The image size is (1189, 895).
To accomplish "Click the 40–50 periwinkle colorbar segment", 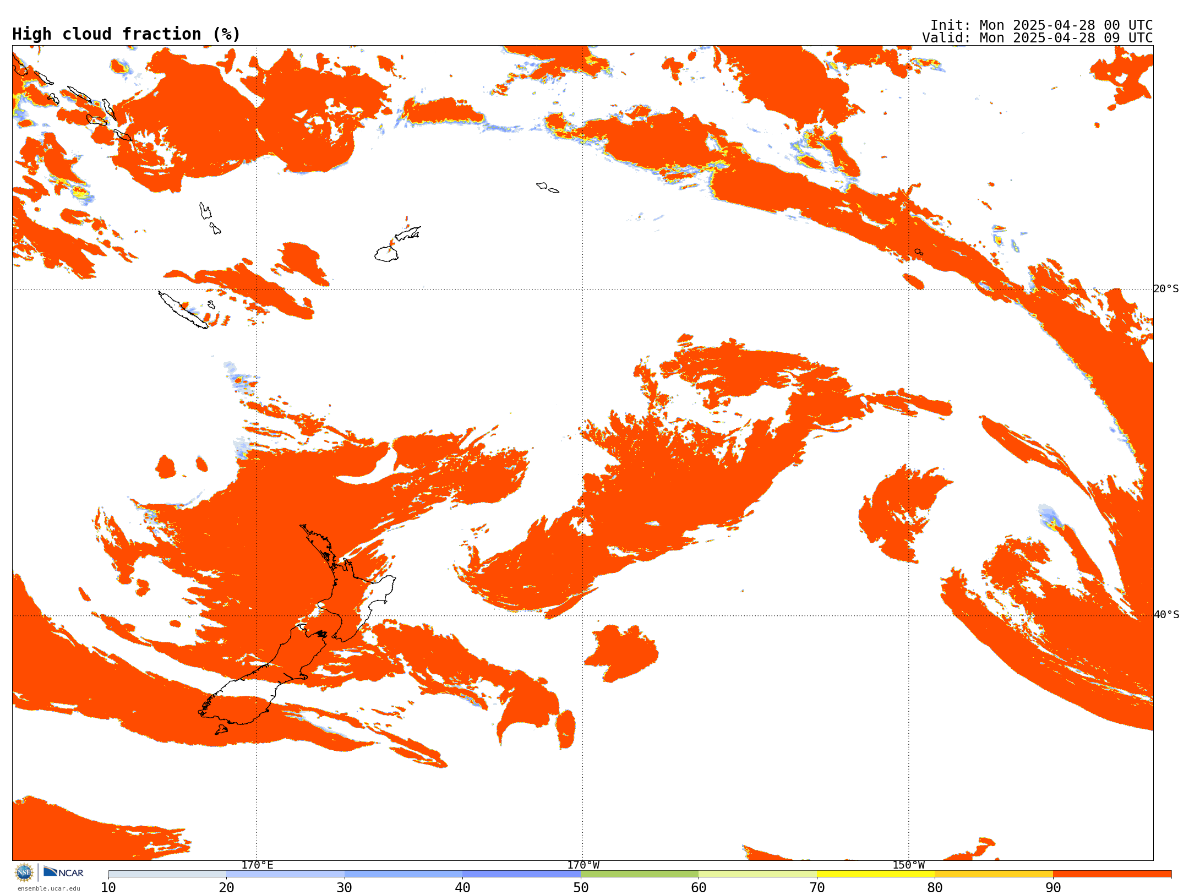I will (x=521, y=874).
